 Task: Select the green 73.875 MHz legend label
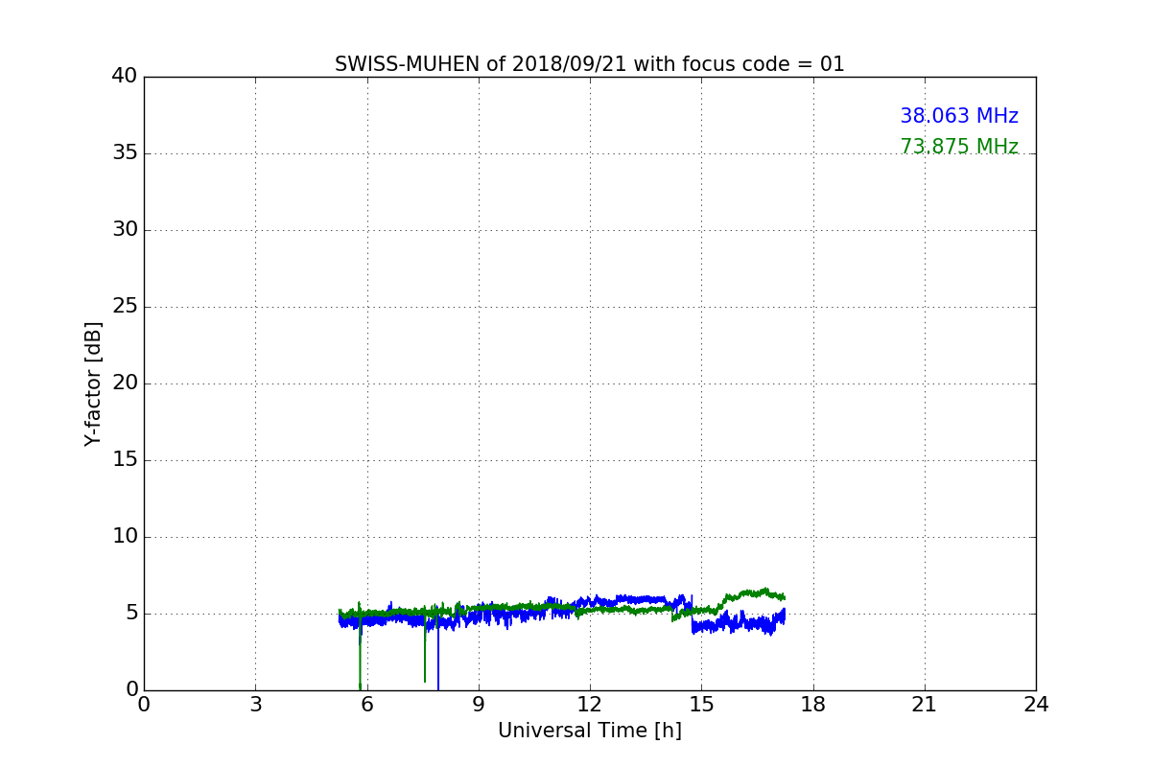(x=959, y=147)
